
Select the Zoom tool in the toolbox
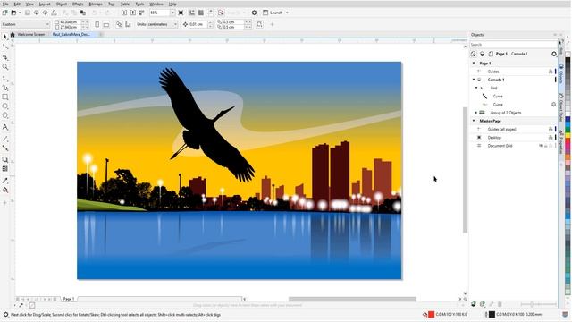point(5,67)
